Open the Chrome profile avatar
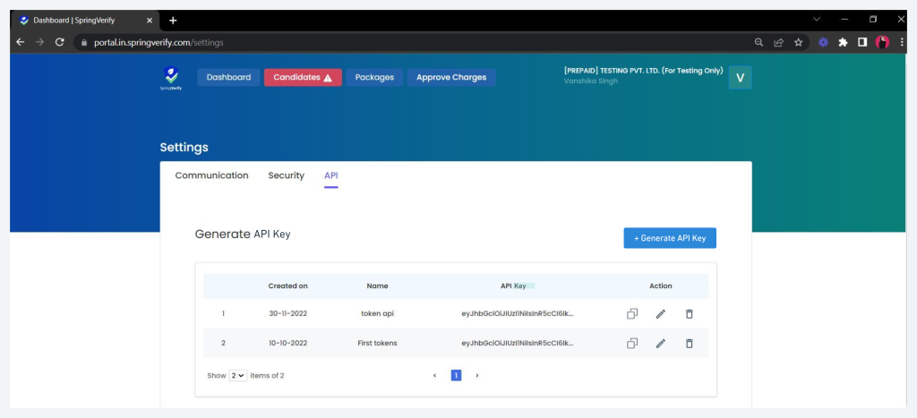This screenshot has height=418, width=917. 882,42
